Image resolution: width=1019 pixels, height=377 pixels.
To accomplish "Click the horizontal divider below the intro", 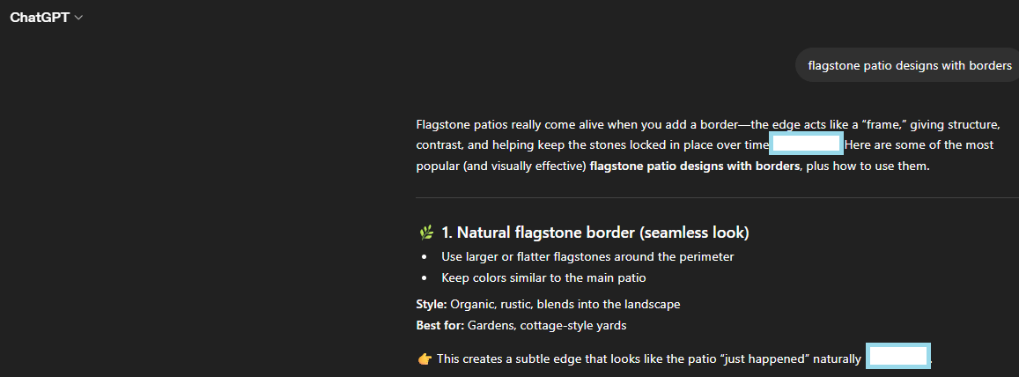I will pos(717,197).
